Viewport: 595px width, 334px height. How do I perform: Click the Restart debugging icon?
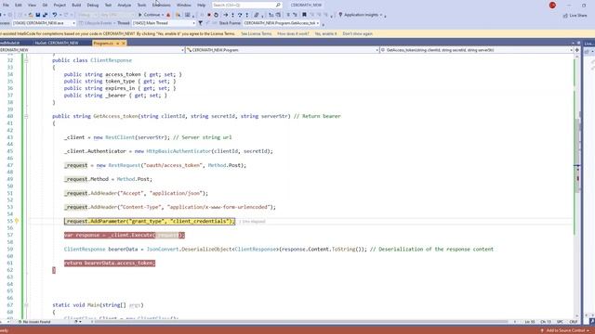pyautogui.click(x=216, y=15)
